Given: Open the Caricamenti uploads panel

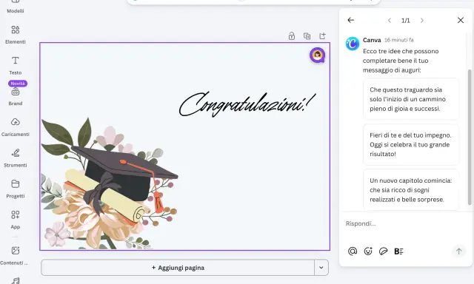Looking at the screenshot, I should coord(15,127).
